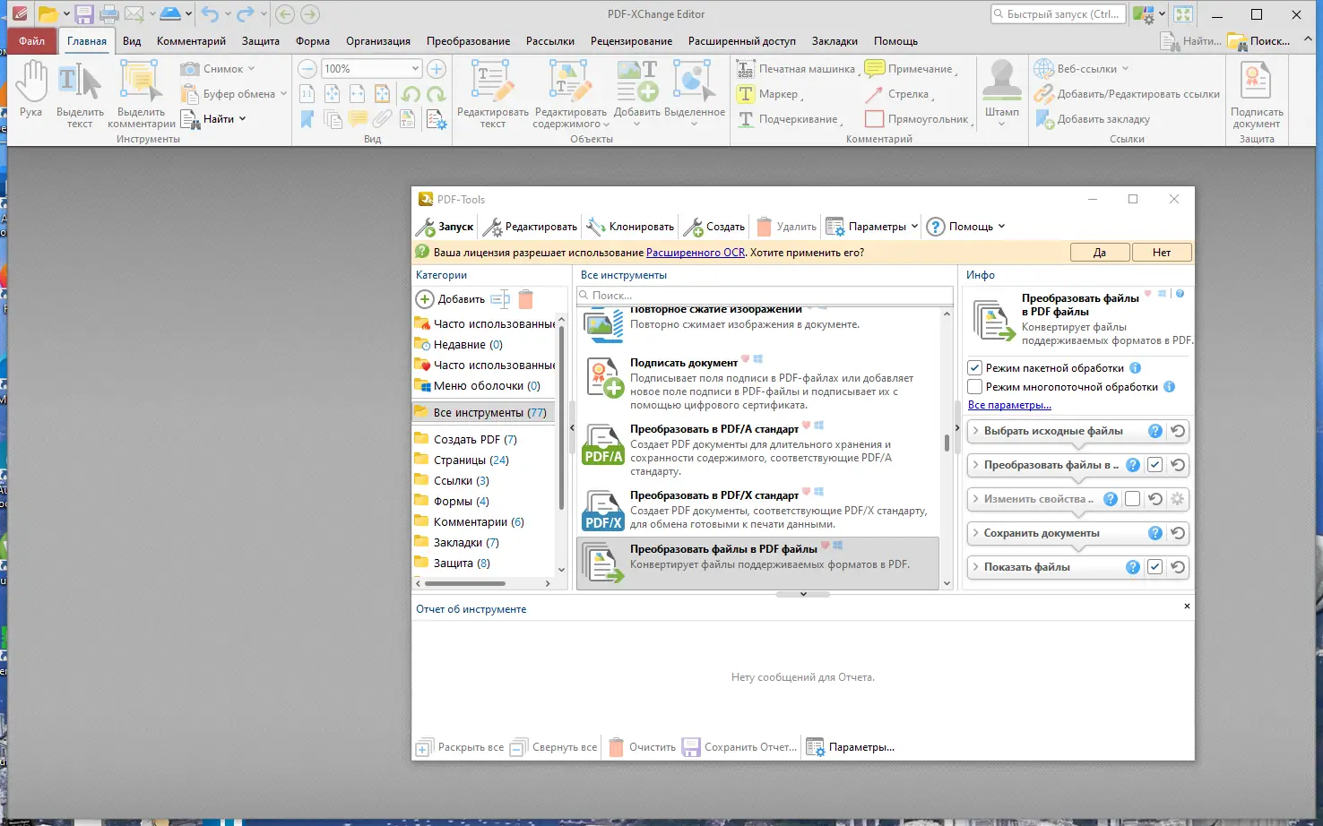This screenshot has height=826, width=1323.
Task: Select the Стрелка arrow annotation tool
Action: (908, 93)
